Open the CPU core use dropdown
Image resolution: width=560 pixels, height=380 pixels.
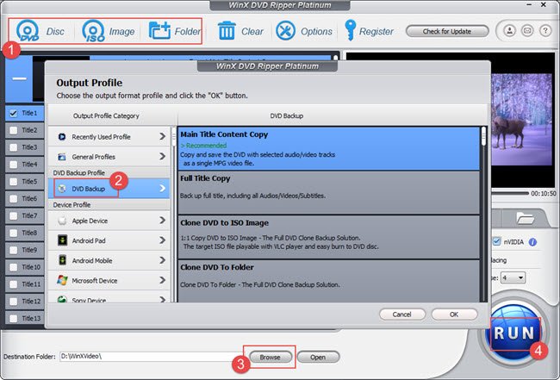tap(513, 277)
